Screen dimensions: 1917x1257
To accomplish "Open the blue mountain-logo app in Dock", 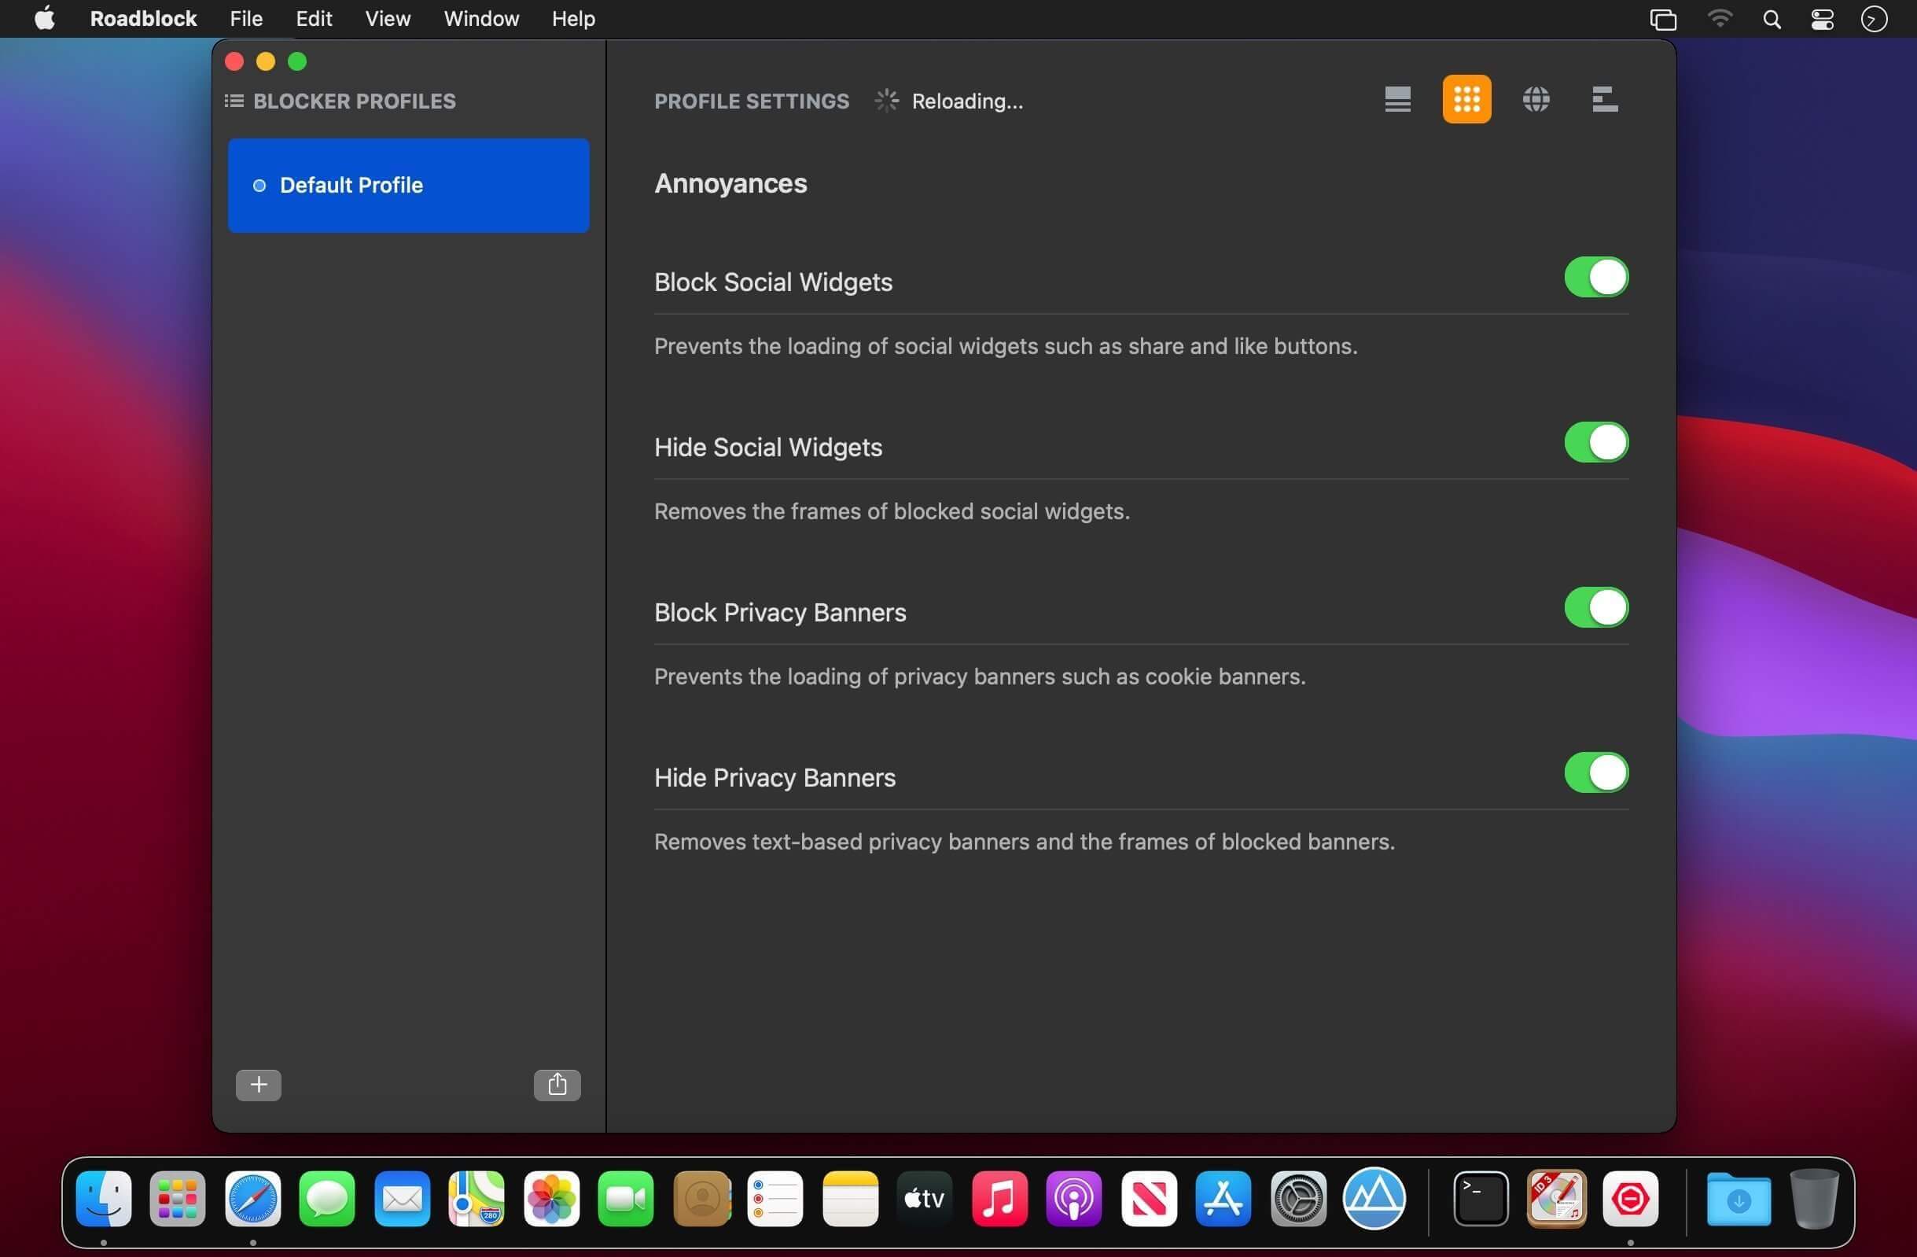I will click(x=1374, y=1198).
